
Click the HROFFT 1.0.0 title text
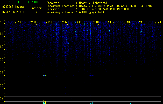click(20, 2)
